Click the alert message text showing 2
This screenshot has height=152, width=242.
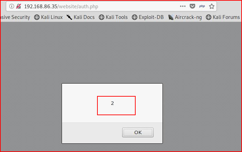[112, 103]
